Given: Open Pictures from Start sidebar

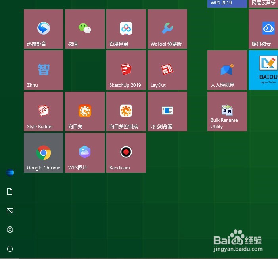Looking at the screenshot, I should (10, 211).
